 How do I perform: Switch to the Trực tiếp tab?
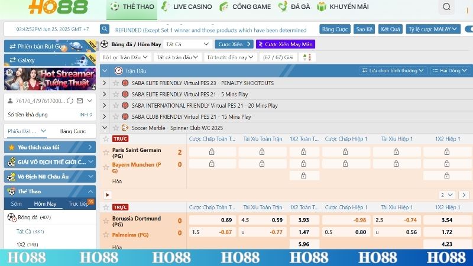coord(78,203)
